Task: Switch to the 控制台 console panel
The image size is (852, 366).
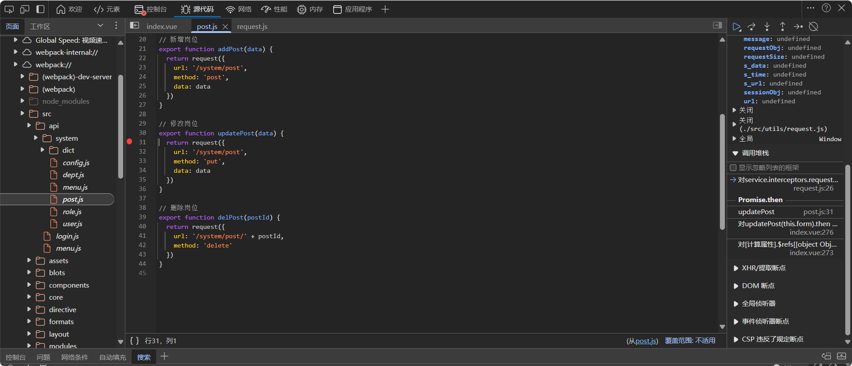Action: 151,9
